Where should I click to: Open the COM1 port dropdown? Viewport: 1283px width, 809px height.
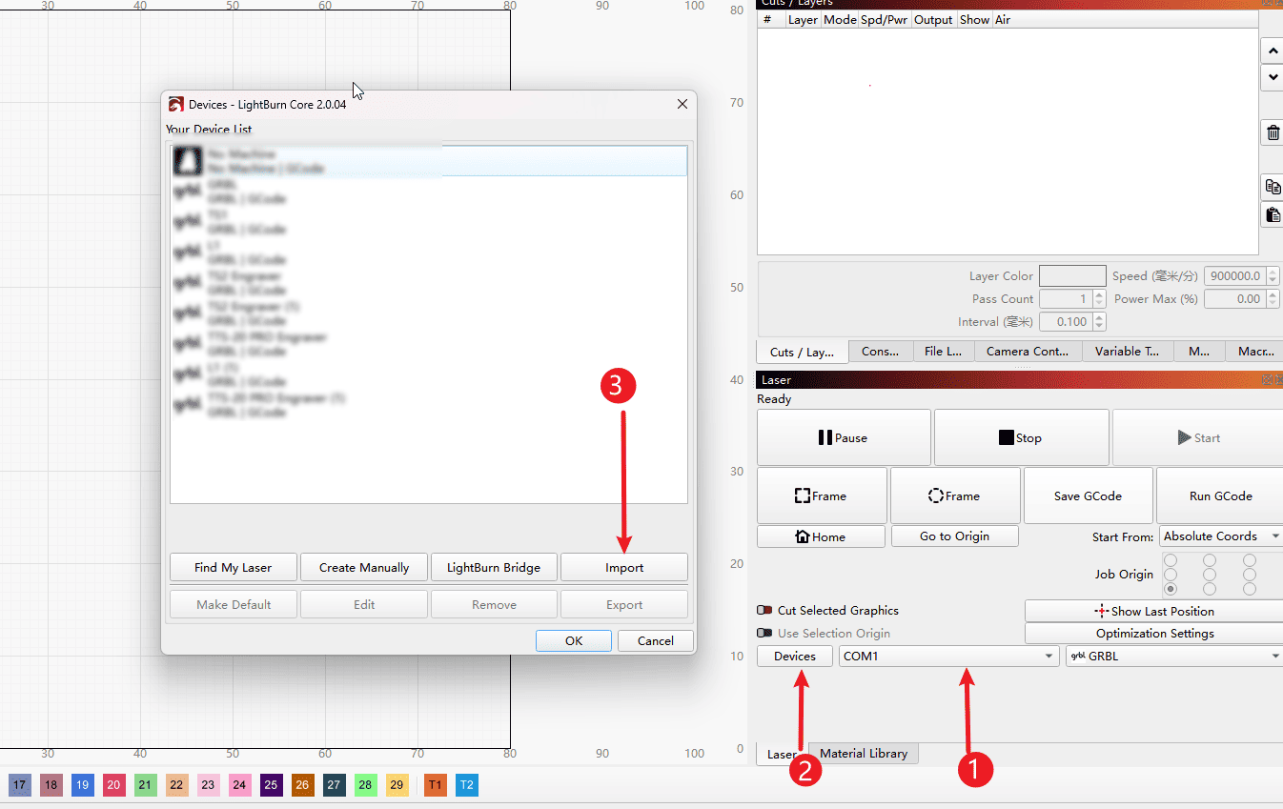948,656
